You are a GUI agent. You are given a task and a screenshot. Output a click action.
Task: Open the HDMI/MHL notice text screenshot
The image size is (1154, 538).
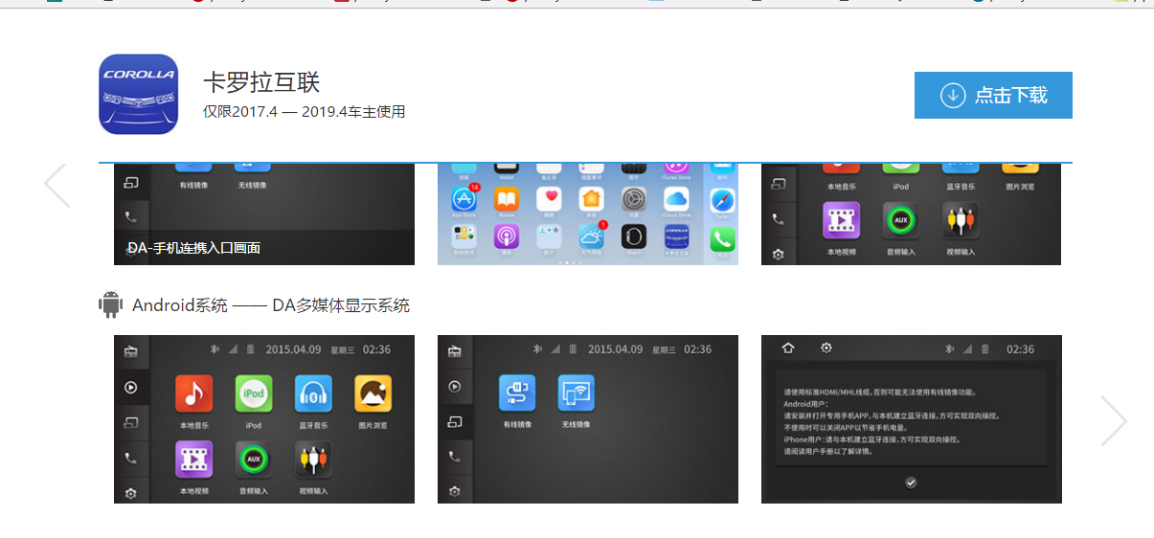[x=911, y=419]
